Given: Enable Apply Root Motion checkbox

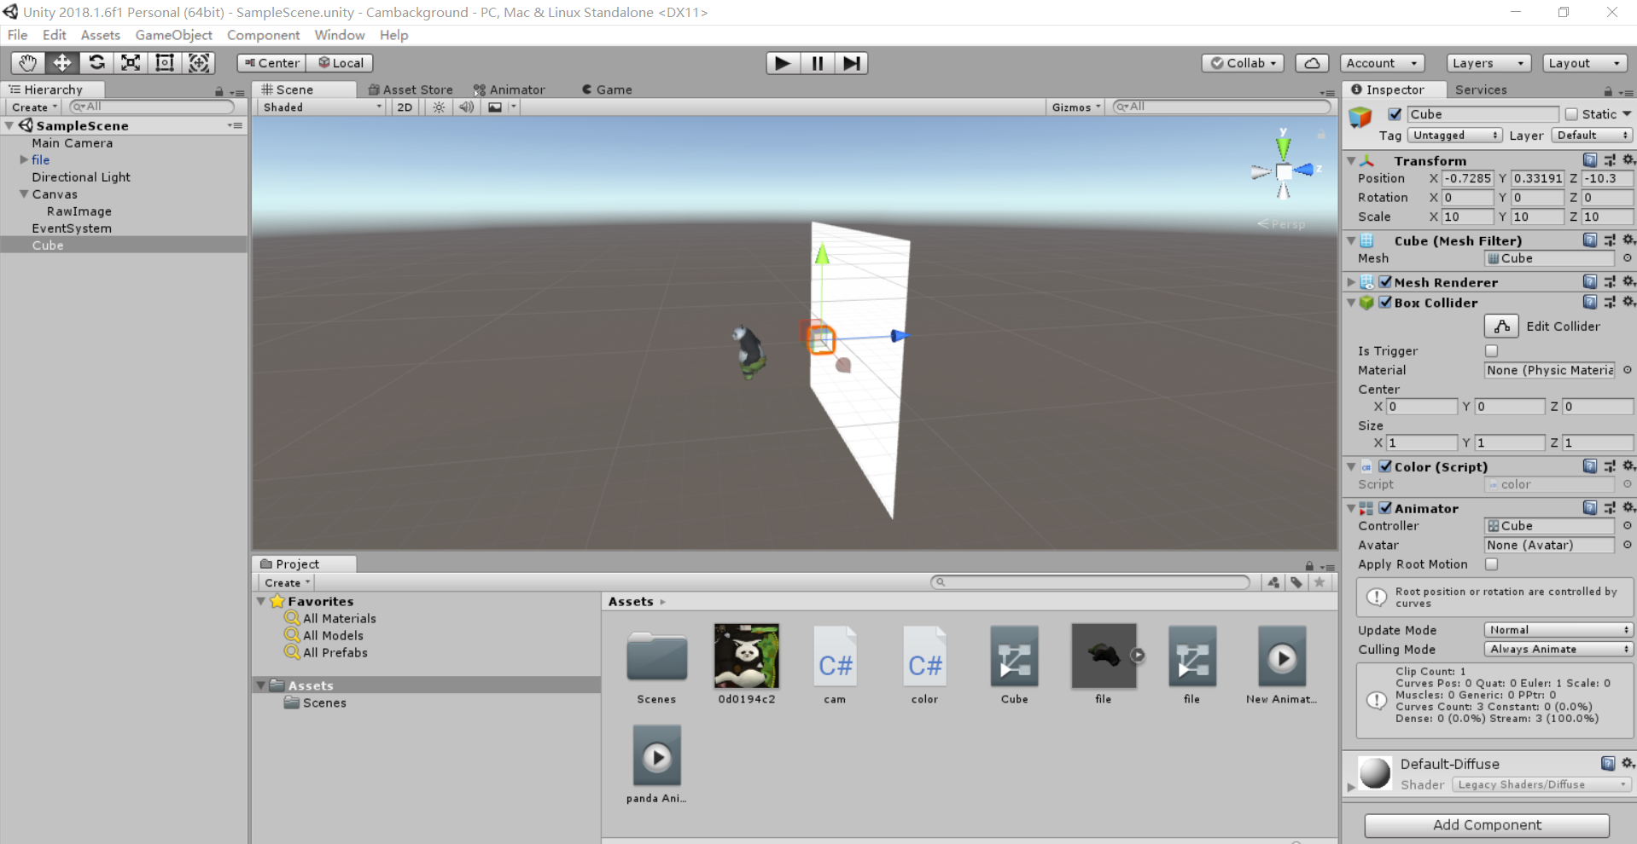Looking at the screenshot, I should 1491,564.
